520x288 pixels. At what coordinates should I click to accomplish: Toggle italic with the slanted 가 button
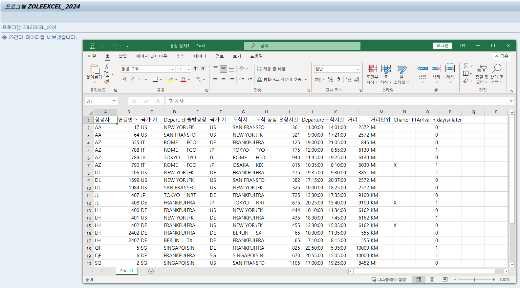[x=132, y=79]
